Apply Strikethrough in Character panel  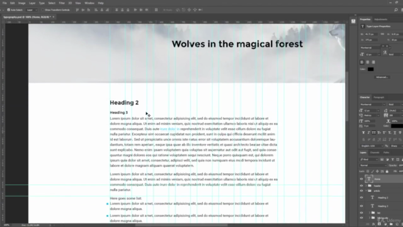(x=400, y=132)
